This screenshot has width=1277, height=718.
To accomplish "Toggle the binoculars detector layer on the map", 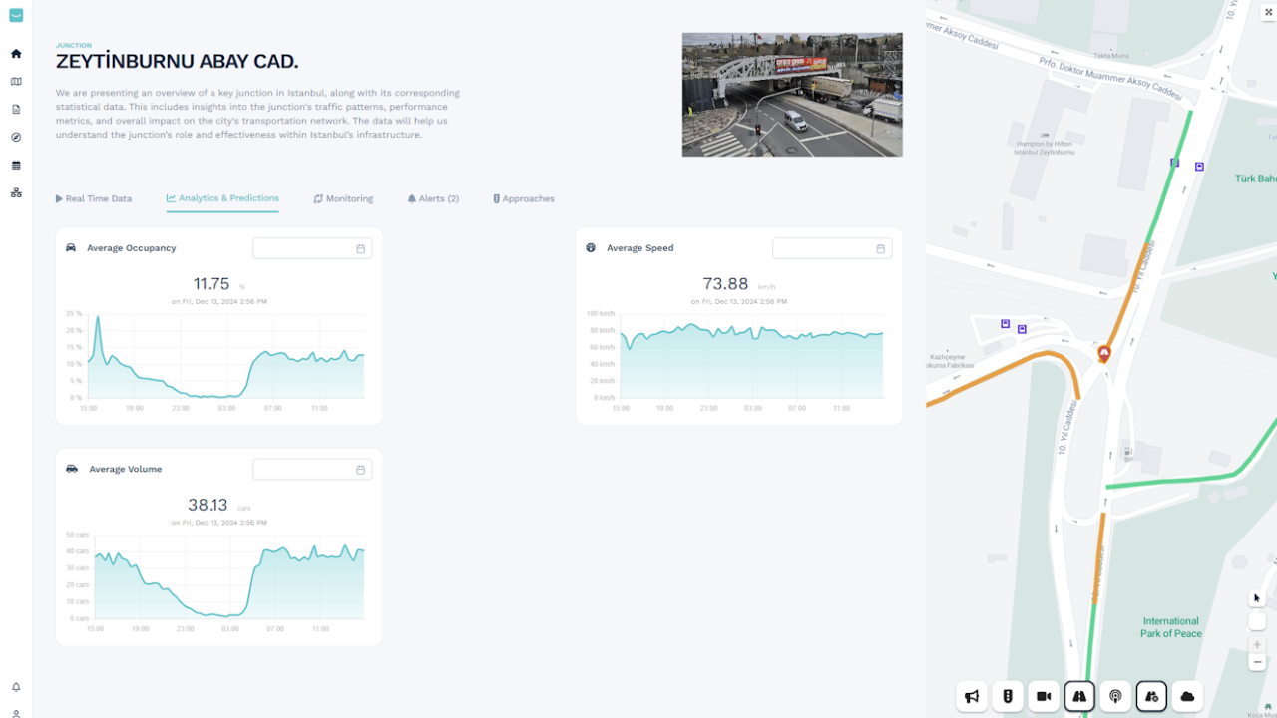I will pyautogui.click(x=1079, y=696).
